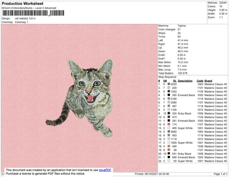This screenshot has width=229, height=177.
Task: Click the embroidered cat design preview
Action: 79,98
